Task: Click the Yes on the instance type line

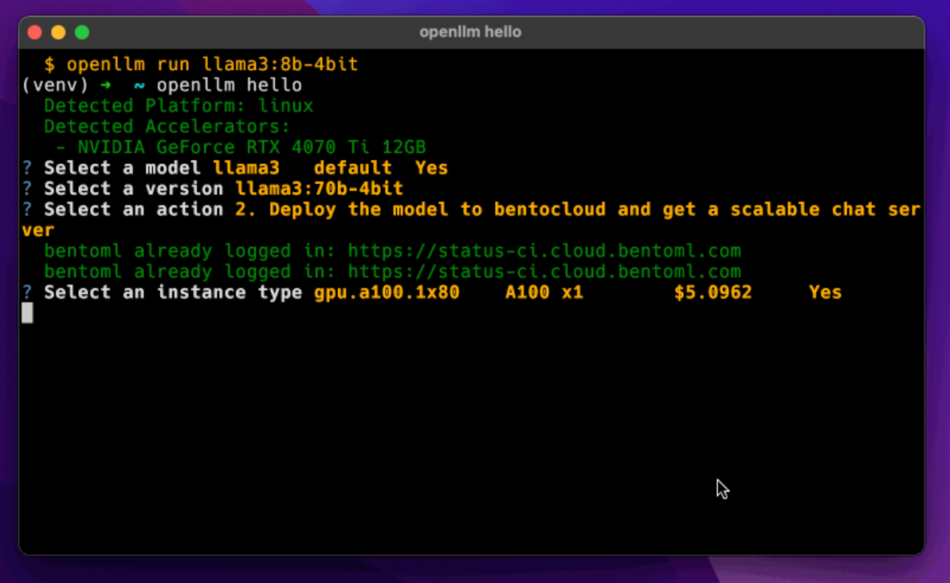Action: click(825, 292)
